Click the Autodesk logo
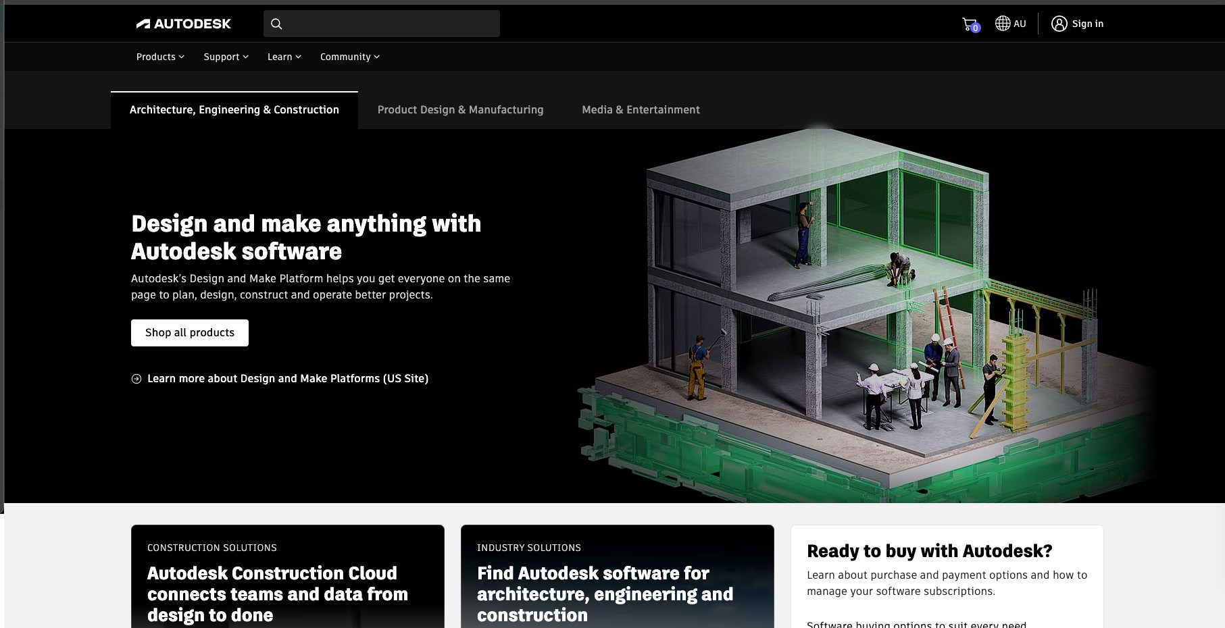The width and height of the screenshot is (1225, 628). 183,24
